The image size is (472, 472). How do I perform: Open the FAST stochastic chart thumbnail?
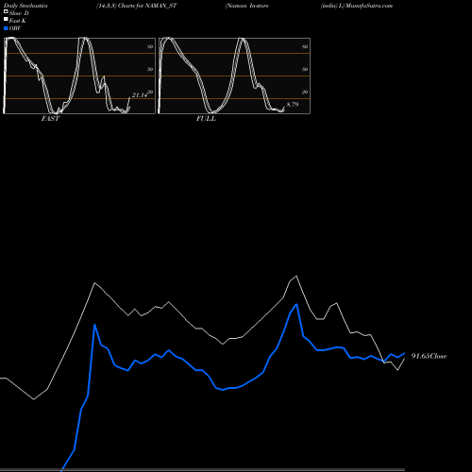point(79,76)
